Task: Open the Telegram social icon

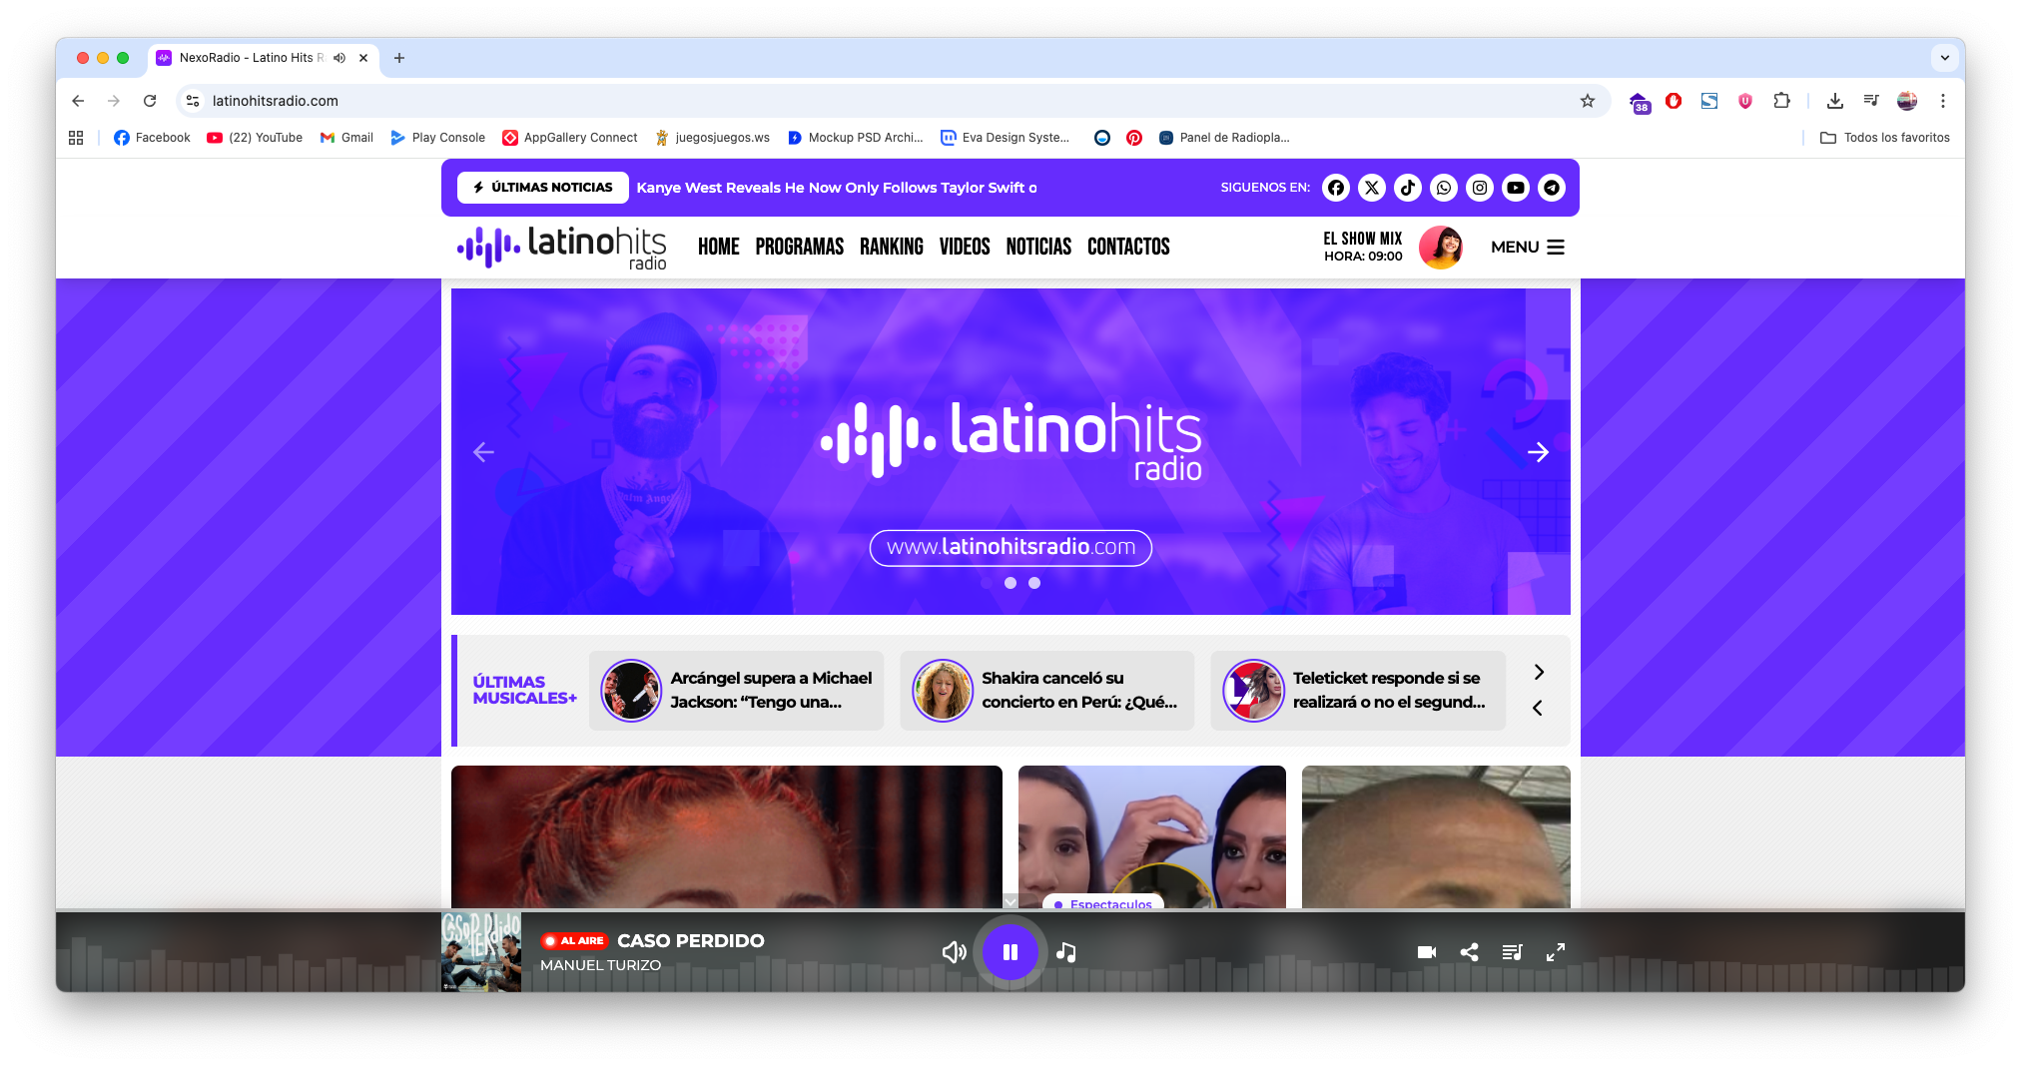Action: pos(1552,188)
